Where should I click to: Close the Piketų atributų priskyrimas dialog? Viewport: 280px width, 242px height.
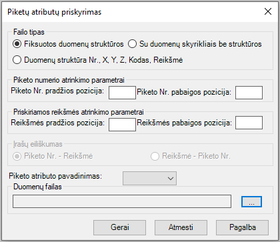[268, 11]
